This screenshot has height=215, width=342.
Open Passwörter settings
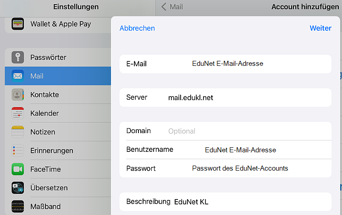(58, 58)
